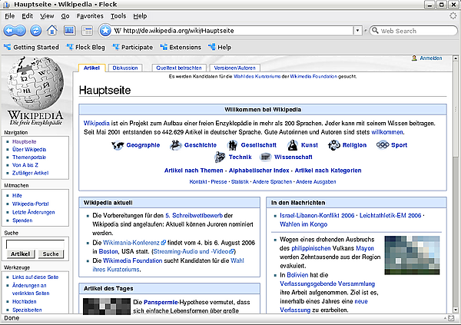Click the Geschichte horse rider icon

coord(176,144)
